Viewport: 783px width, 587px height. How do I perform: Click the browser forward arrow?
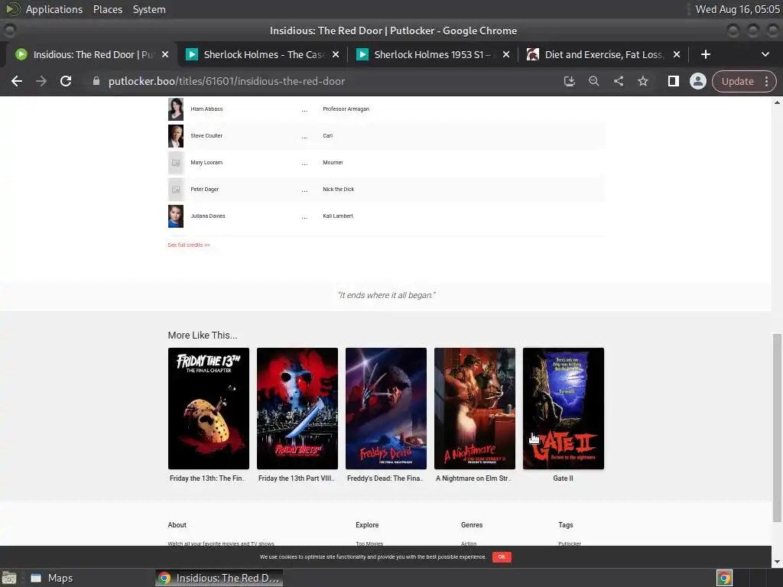click(x=41, y=81)
